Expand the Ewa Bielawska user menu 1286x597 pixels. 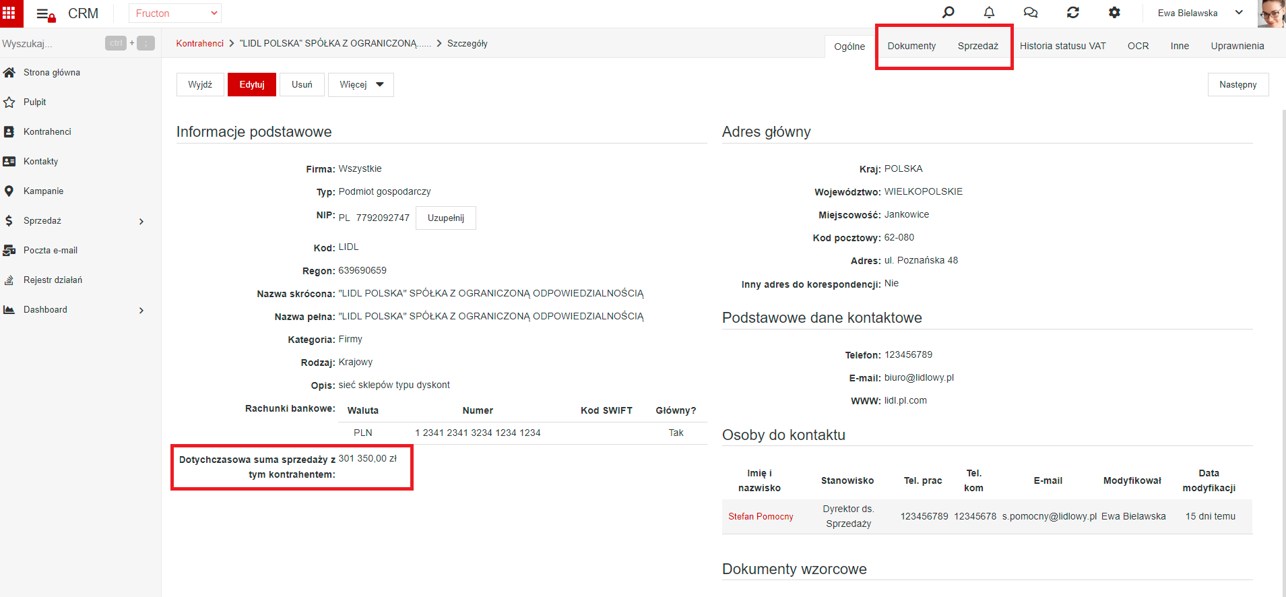pyautogui.click(x=1199, y=13)
